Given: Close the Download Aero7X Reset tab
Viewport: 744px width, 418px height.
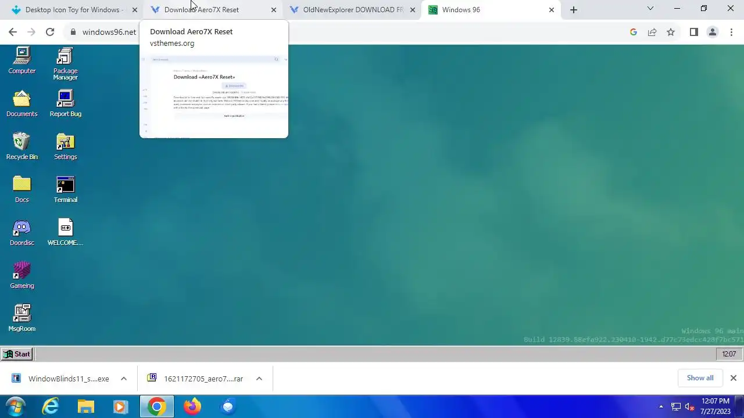Looking at the screenshot, I should coord(274,10).
